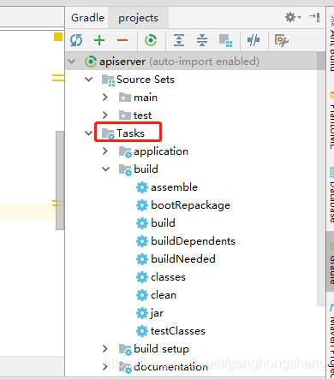Select the testClasses task

click(x=170, y=331)
